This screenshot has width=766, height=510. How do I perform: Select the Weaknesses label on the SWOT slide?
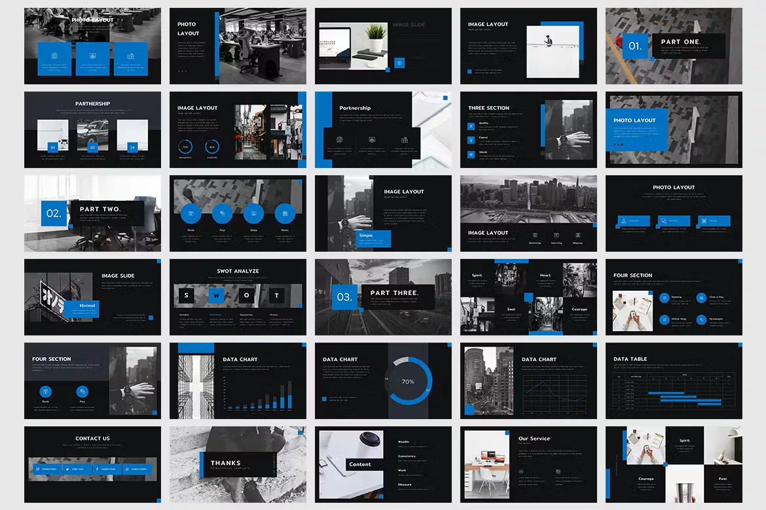coord(215,314)
